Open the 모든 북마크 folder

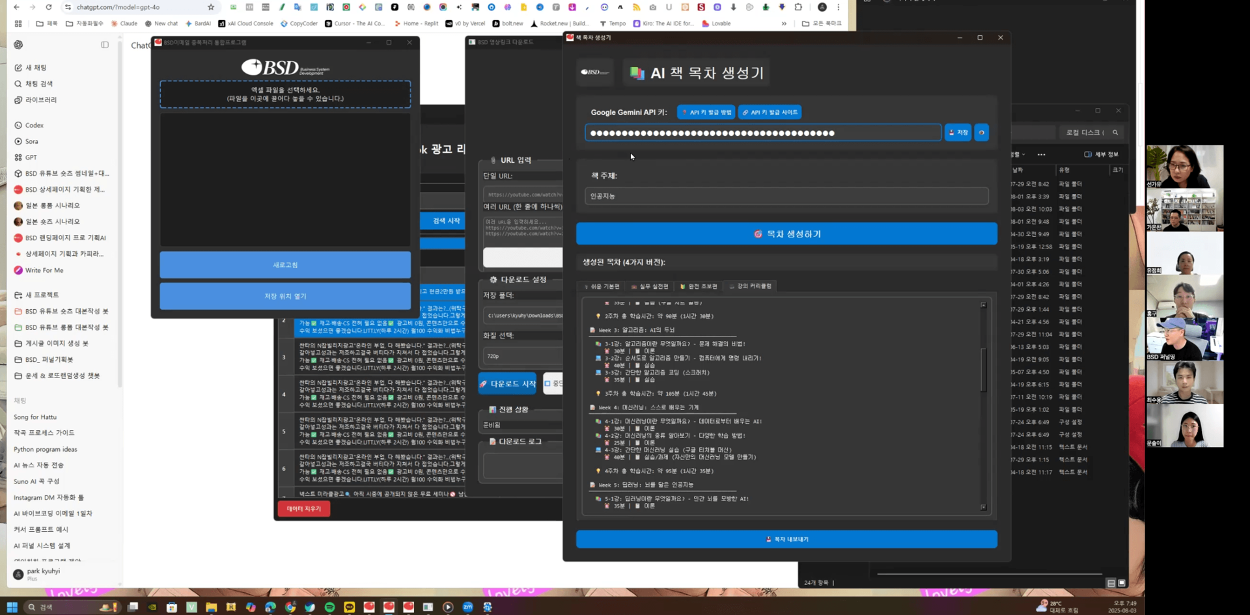coord(822,23)
